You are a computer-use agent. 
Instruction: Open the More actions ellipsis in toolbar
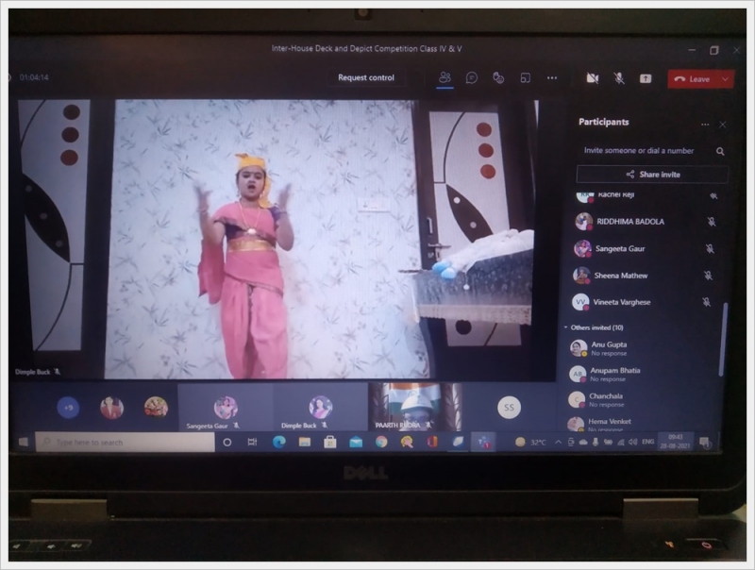point(552,77)
